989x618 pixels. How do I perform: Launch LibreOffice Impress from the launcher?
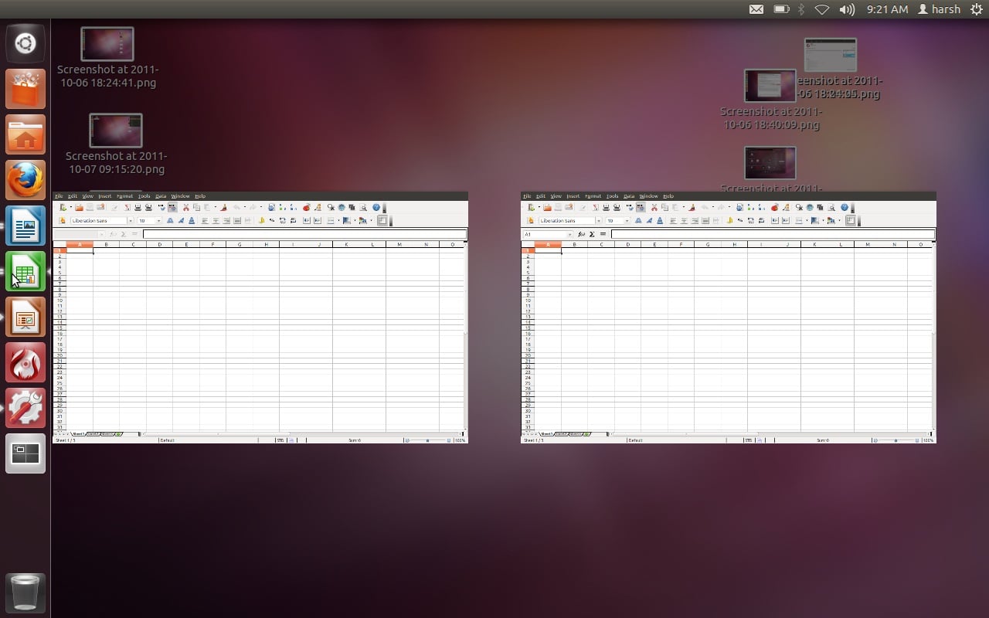point(25,317)
